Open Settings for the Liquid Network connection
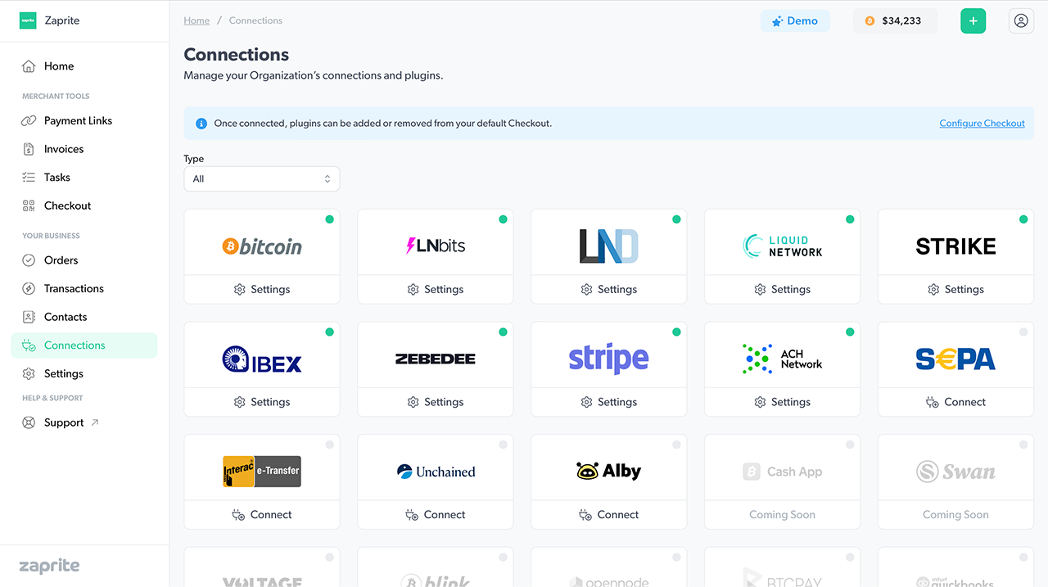The width and height of the screenshot is (1048, 587). (x=783, y=289)
